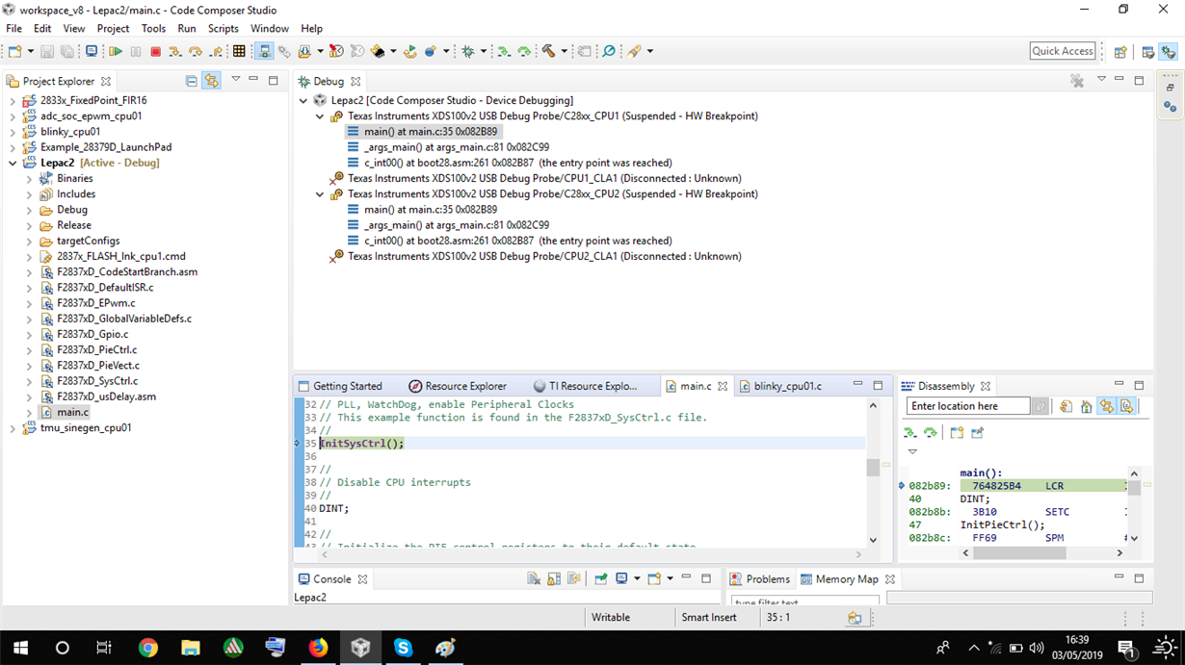Click the Refresh View icon in Disassembly
Viewport: 1185px width, 665px height.
coord(1066,406)
